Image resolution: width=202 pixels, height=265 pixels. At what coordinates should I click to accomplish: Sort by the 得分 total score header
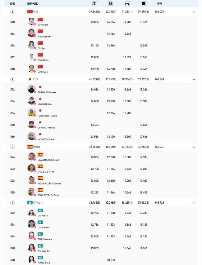(159, 3)
